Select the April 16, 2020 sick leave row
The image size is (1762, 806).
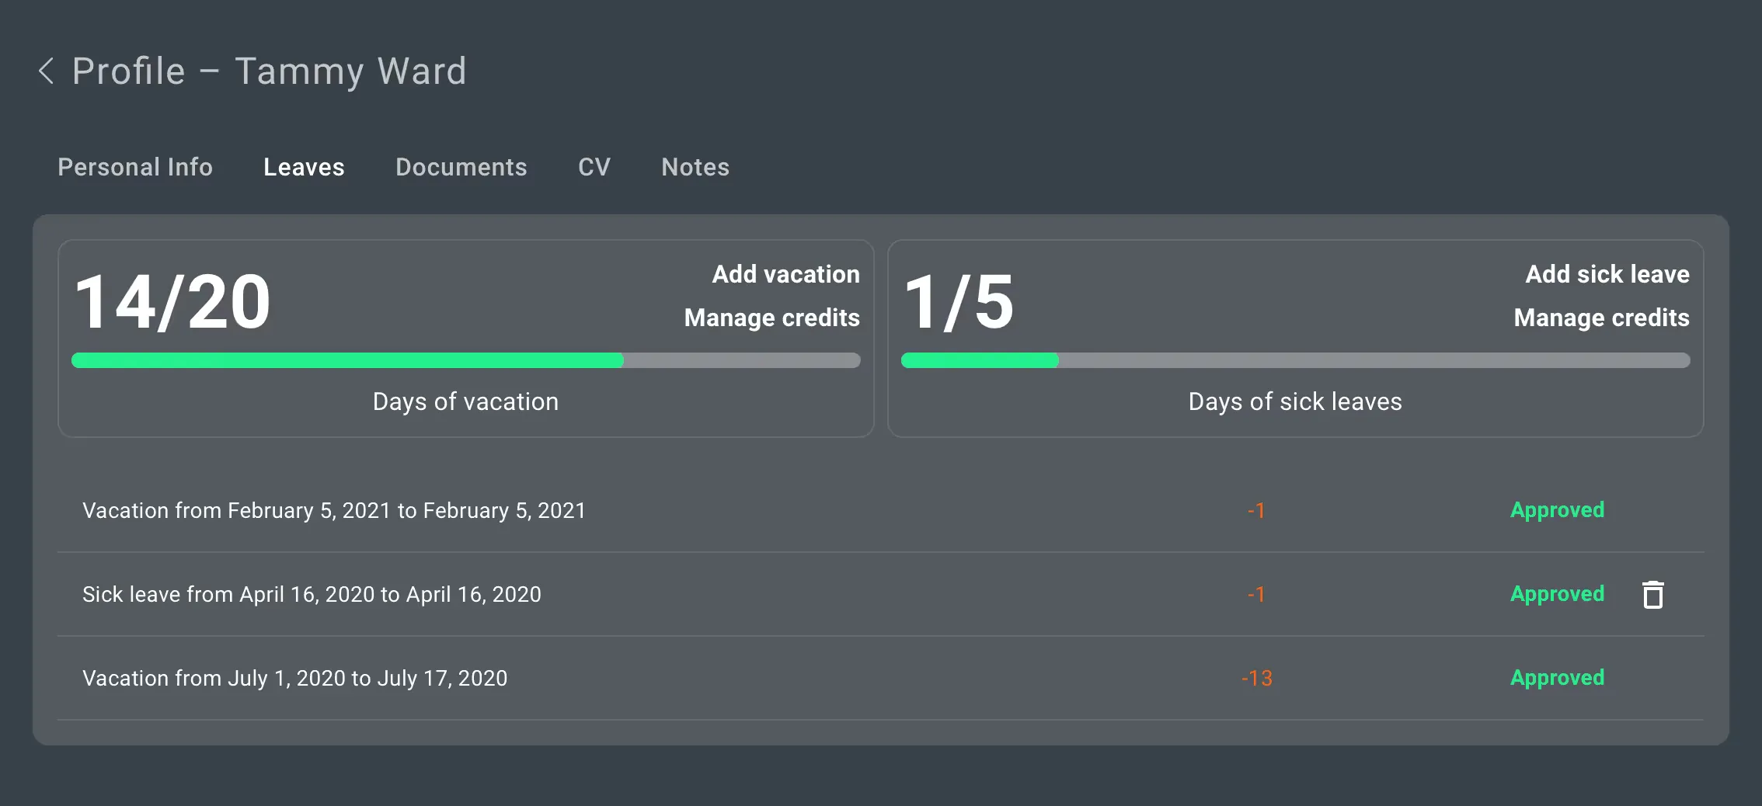point(880,594)
